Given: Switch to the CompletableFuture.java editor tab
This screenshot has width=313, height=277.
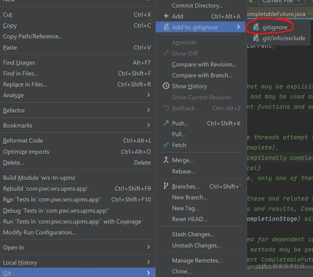Looking at the screenshot, I should (x=276, y=14).
